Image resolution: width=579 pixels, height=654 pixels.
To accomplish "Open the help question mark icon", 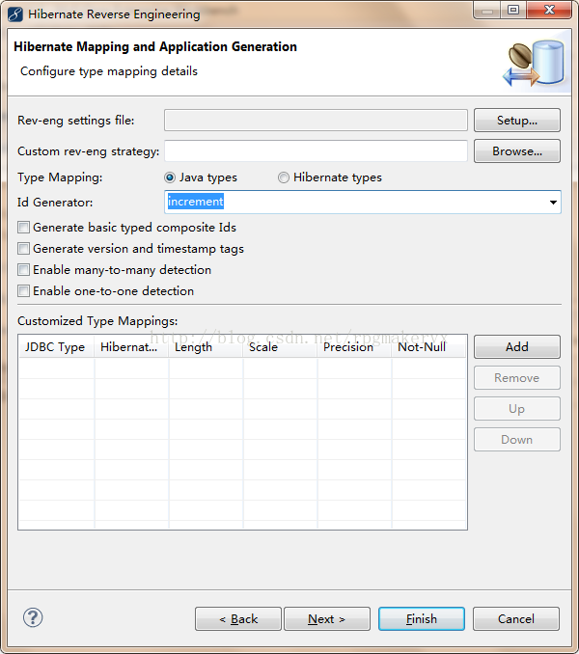I will [33, 617].
